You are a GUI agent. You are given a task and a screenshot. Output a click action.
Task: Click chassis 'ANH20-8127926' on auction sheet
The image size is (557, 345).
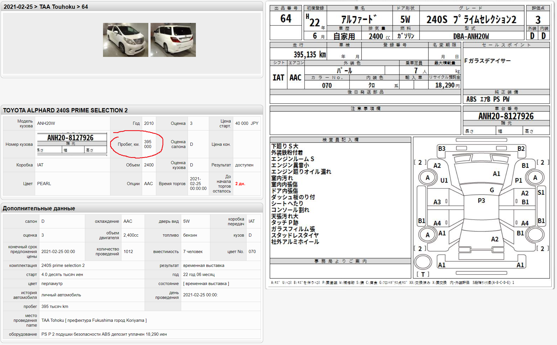(x=506, y=116)
